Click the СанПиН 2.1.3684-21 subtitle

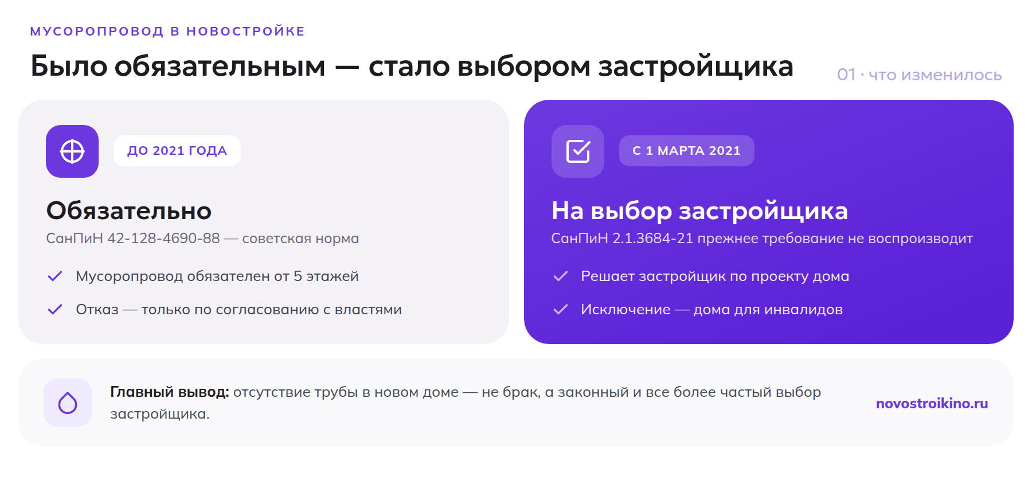pos(762,239)
